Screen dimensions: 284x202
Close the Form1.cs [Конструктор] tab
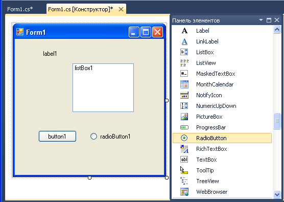tap(121, 9)
